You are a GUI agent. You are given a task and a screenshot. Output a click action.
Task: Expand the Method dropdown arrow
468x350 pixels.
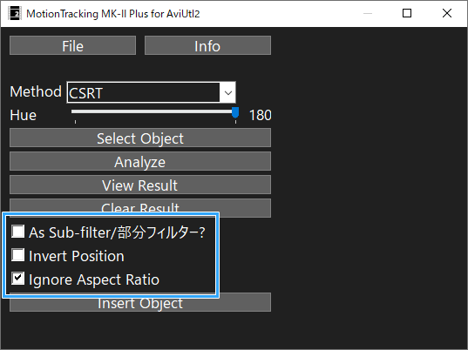[228, 92]
